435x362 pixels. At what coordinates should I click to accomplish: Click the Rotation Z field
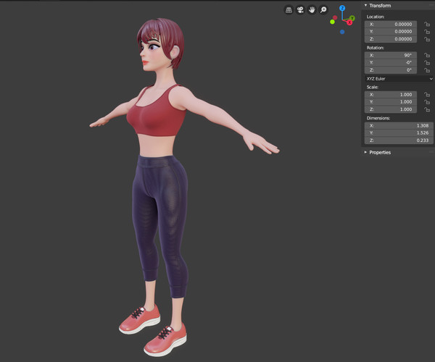(x=391, y=70)
